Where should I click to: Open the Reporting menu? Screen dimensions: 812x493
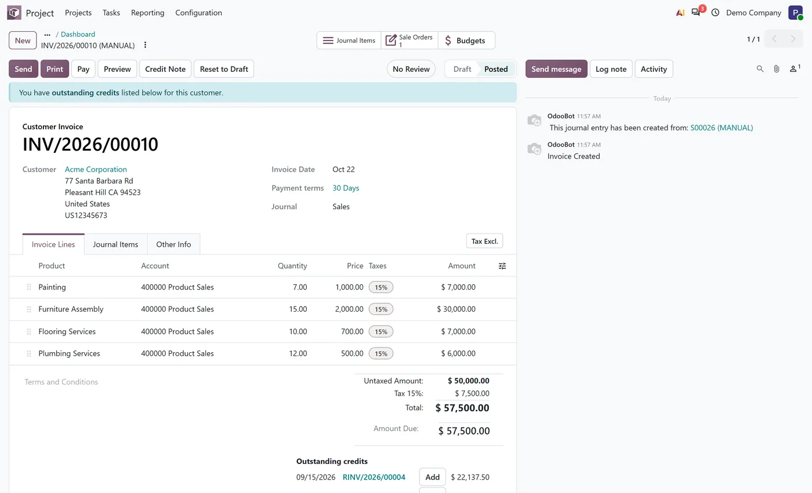(x=147, y=13)
